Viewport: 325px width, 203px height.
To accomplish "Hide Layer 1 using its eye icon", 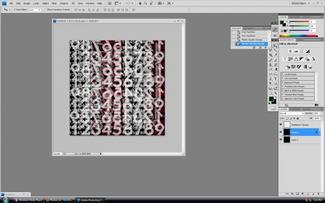I will (x=281, y=132).
